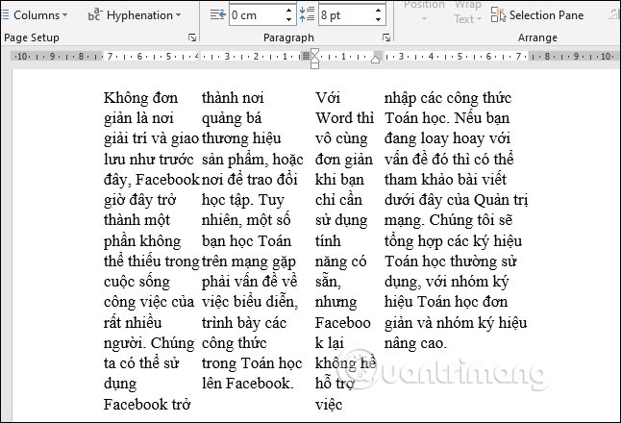Click the word "Word" in third column
Viewport: 621px width, 423px height.
(334, 118)
